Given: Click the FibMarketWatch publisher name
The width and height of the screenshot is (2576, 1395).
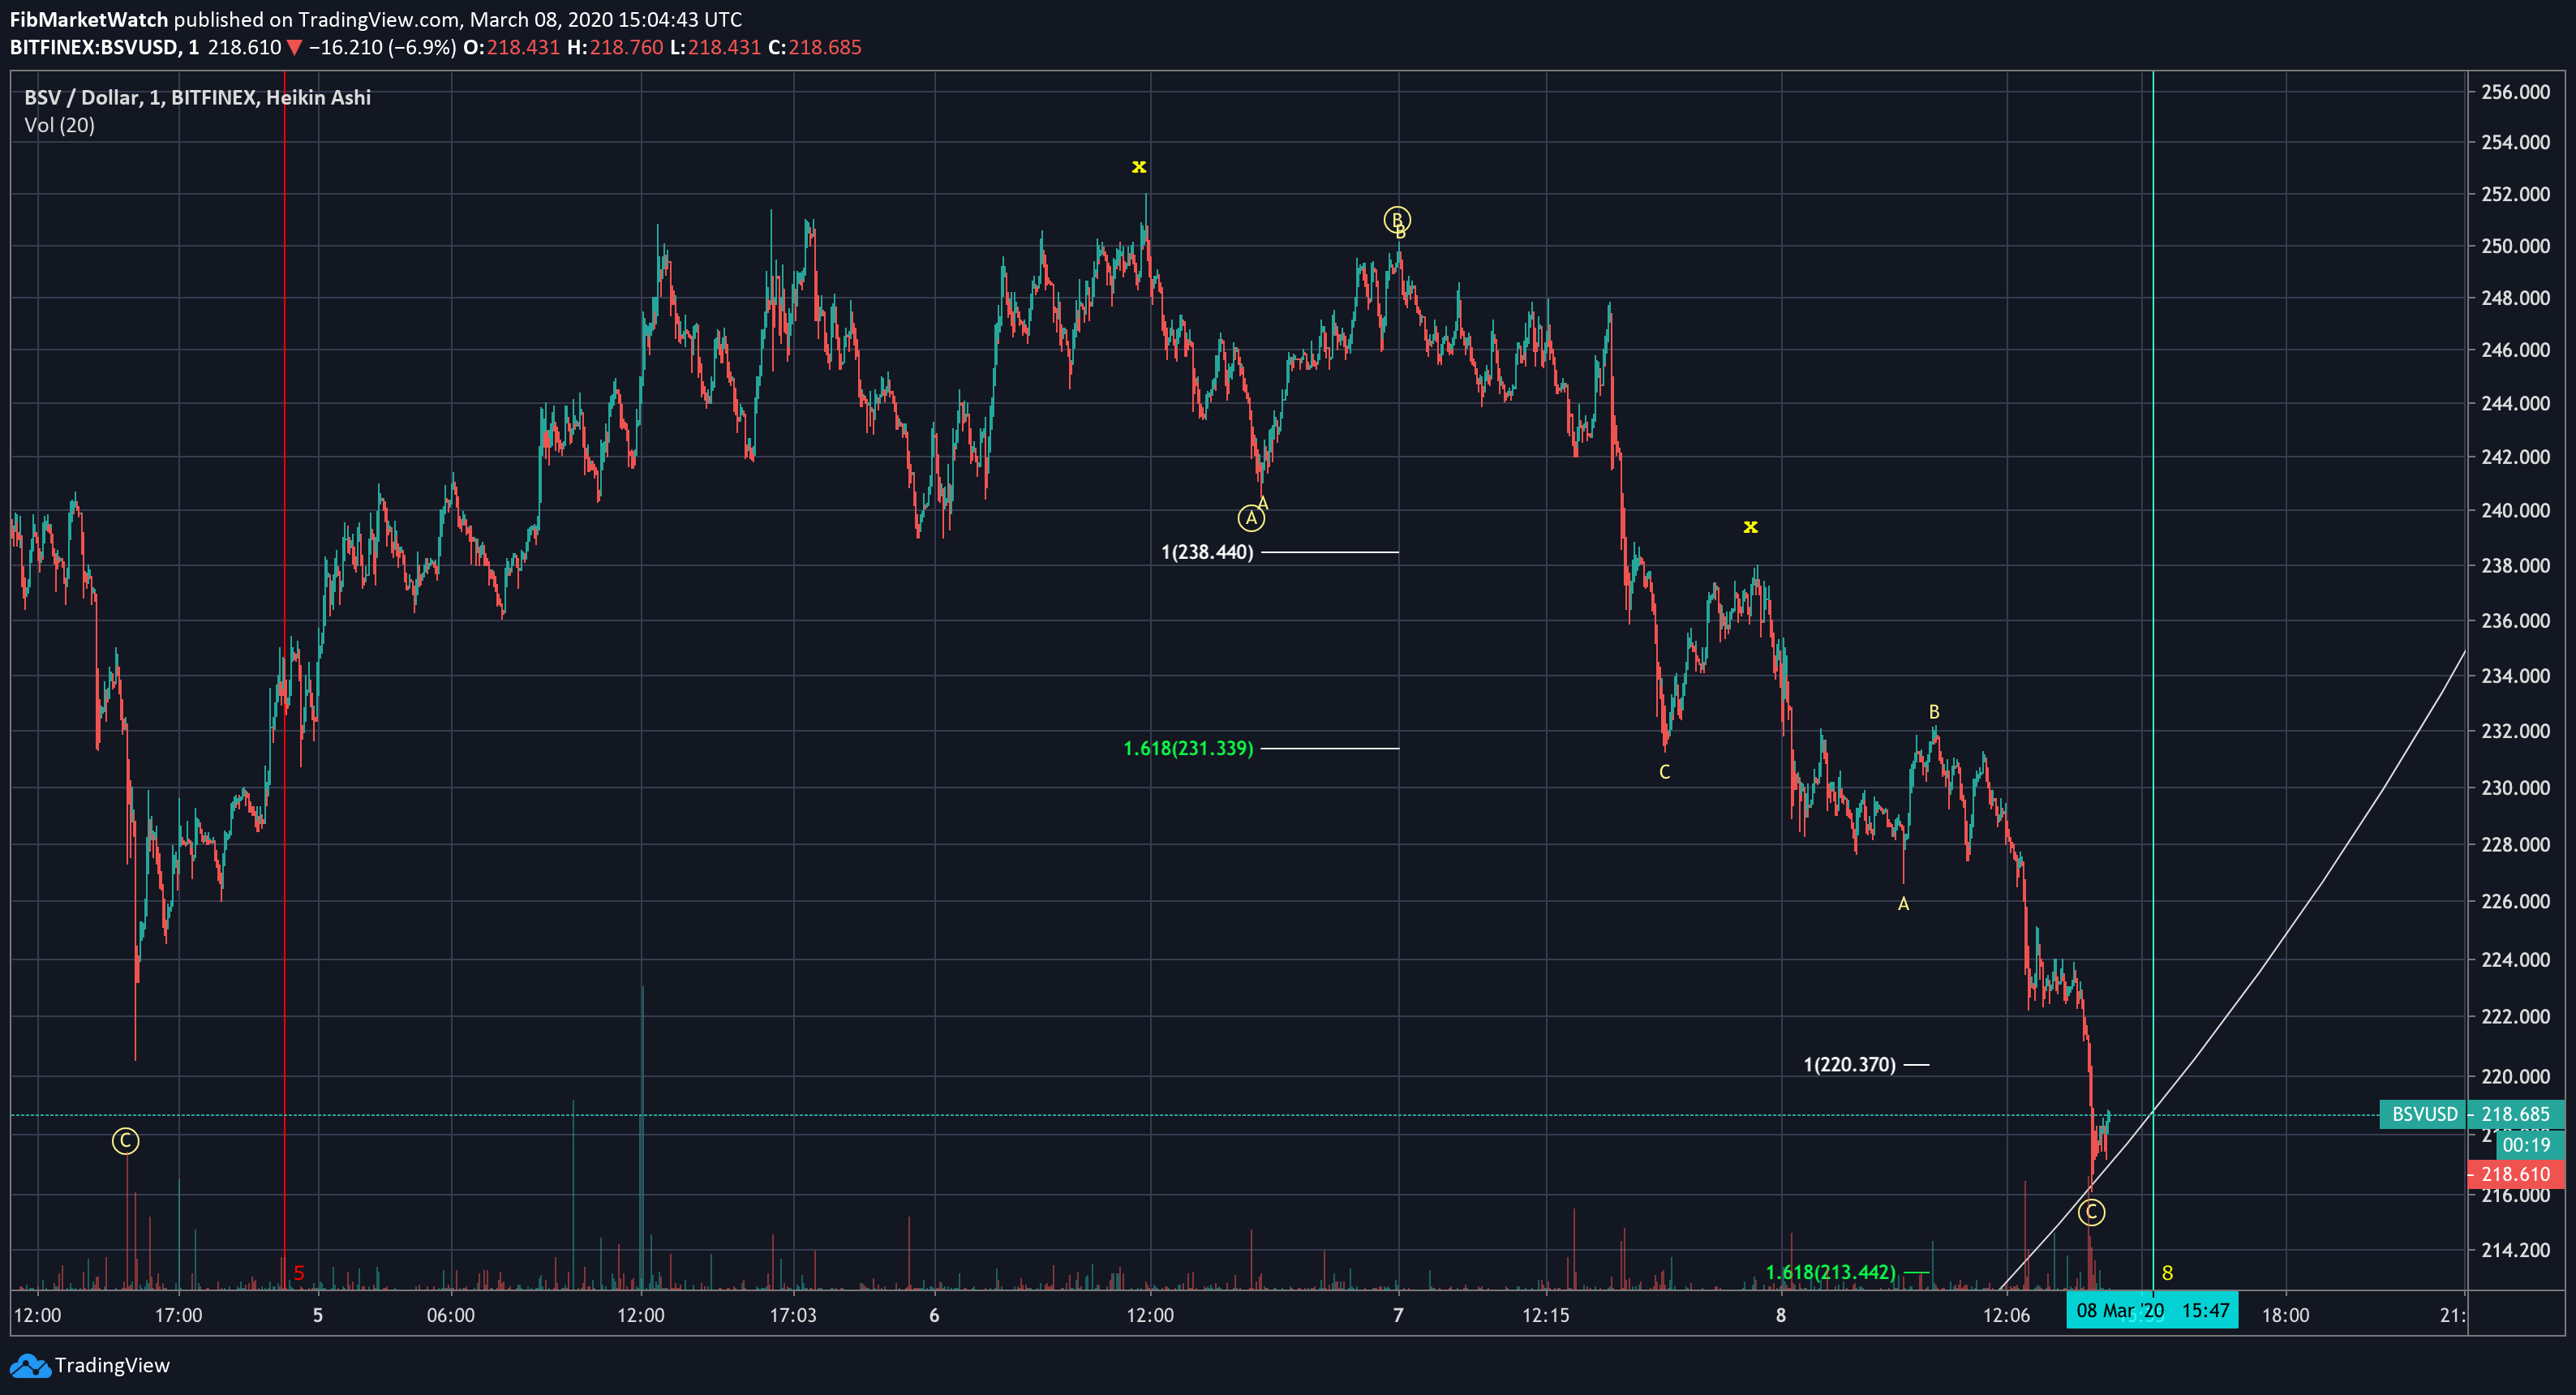Looking at the screenshot, I should [89, 19].
